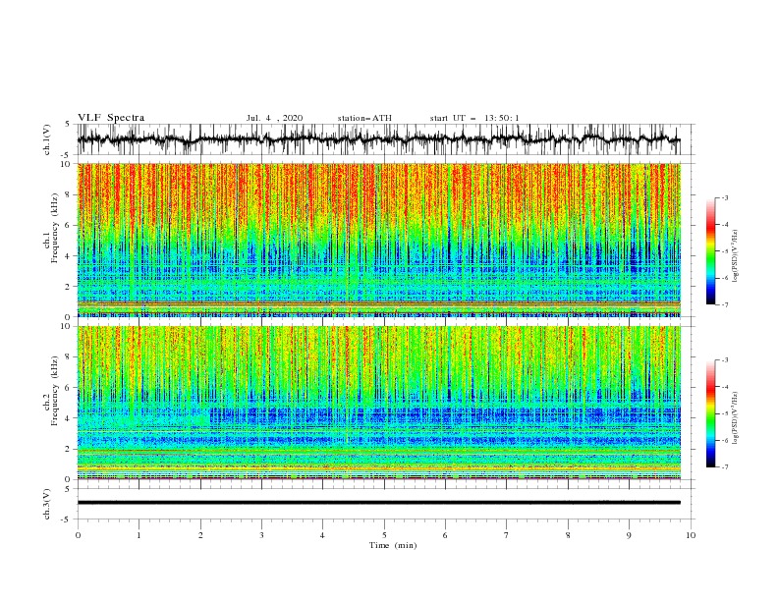Image resolution: width=778 pixels, height=601 pixels.
Task: Click the upper color bar '-3' label
Action: tap(724, 197)
